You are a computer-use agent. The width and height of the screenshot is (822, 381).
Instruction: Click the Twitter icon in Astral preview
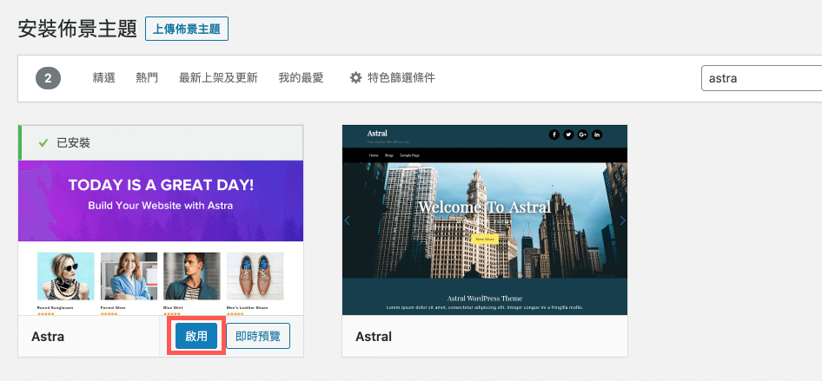point(568,135)
